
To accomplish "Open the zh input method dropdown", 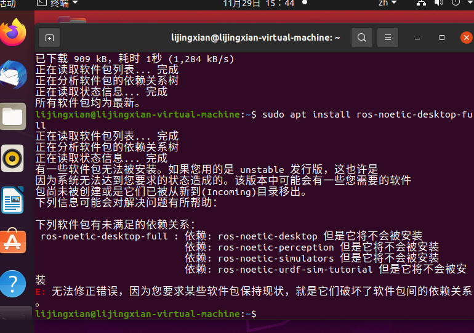I will [x=388, y=3].
